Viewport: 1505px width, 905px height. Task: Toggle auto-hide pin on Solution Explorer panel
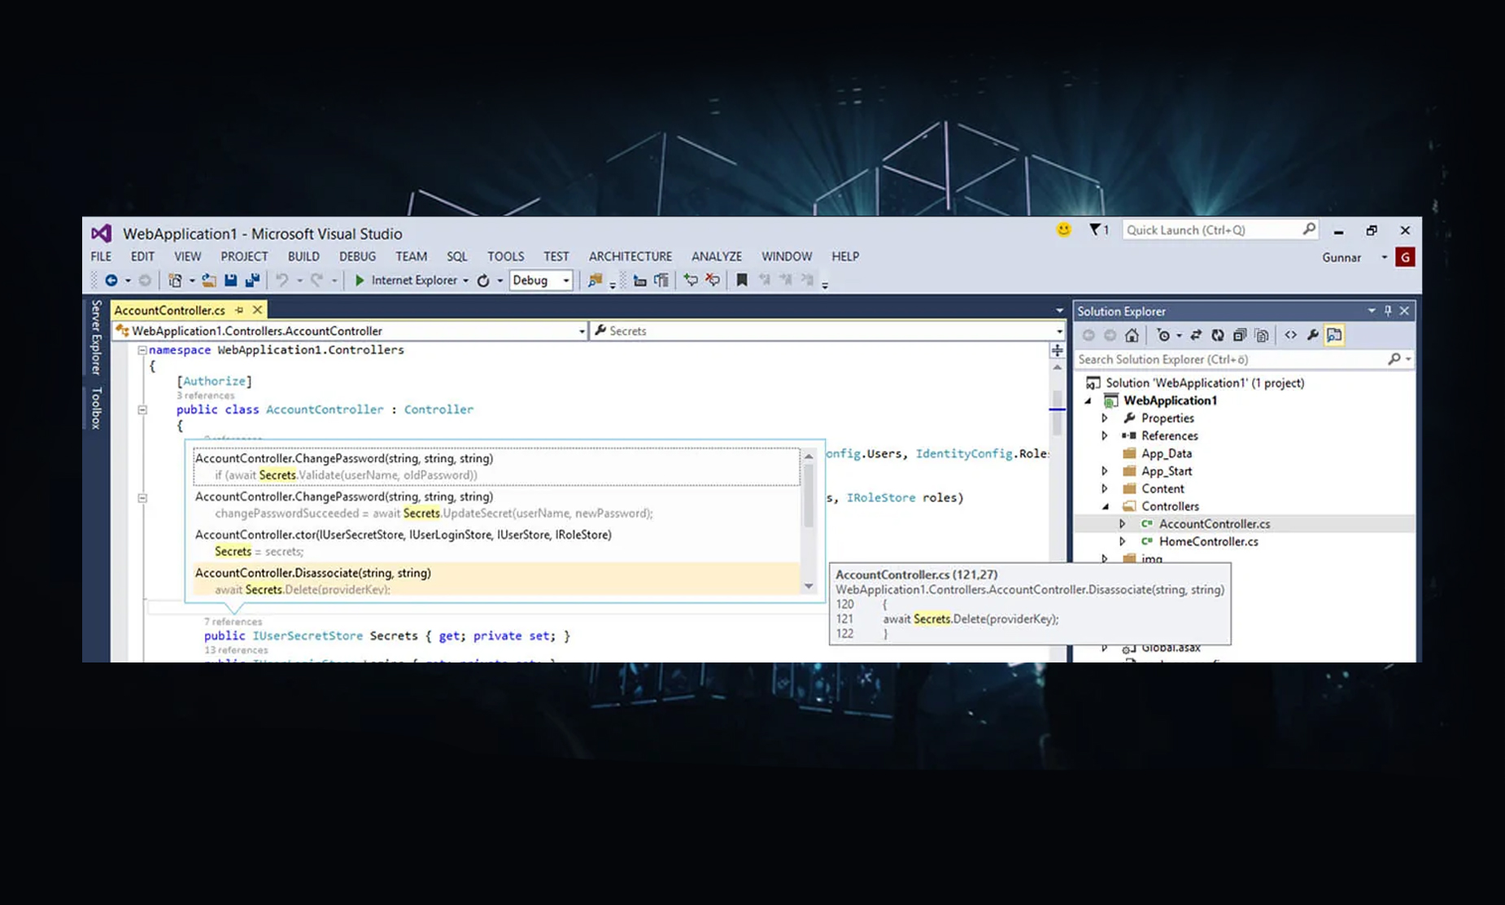click(1388, 311)
